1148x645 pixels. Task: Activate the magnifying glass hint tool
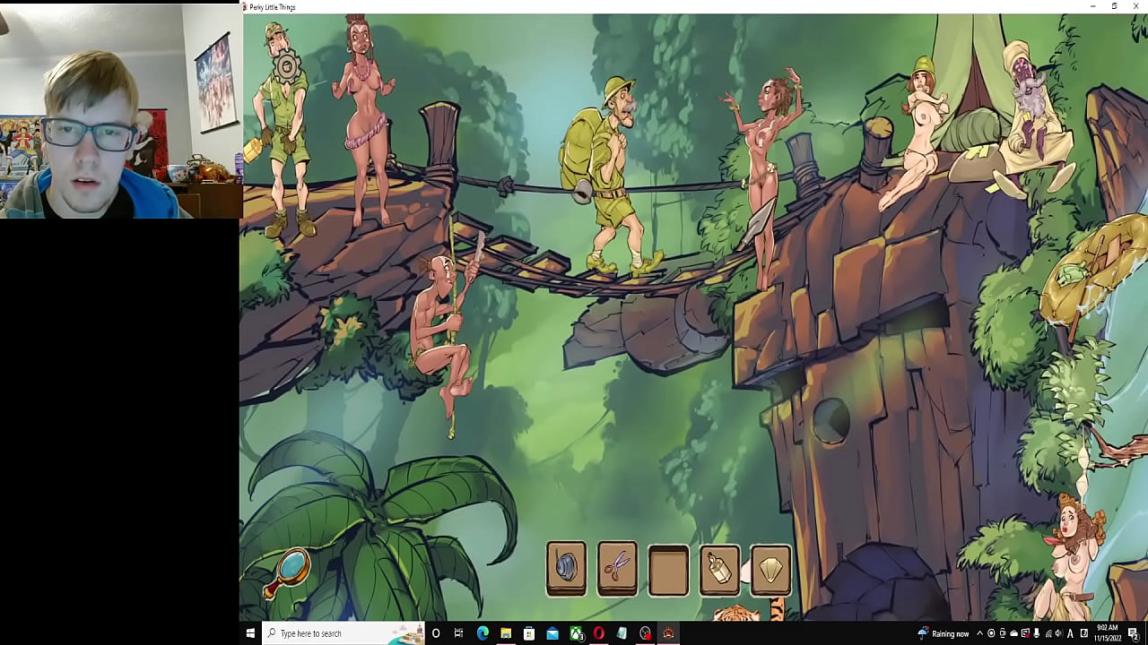point(289,570)
